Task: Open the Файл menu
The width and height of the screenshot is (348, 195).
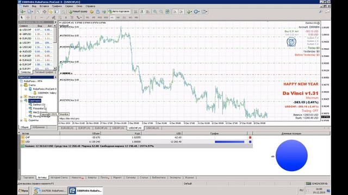Action: (26, 6)
